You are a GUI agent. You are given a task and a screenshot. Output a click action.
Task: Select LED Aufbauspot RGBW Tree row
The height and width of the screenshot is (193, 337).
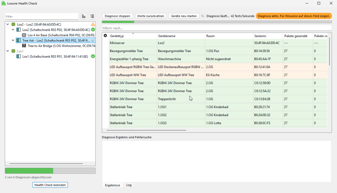[x=218, y=67]
